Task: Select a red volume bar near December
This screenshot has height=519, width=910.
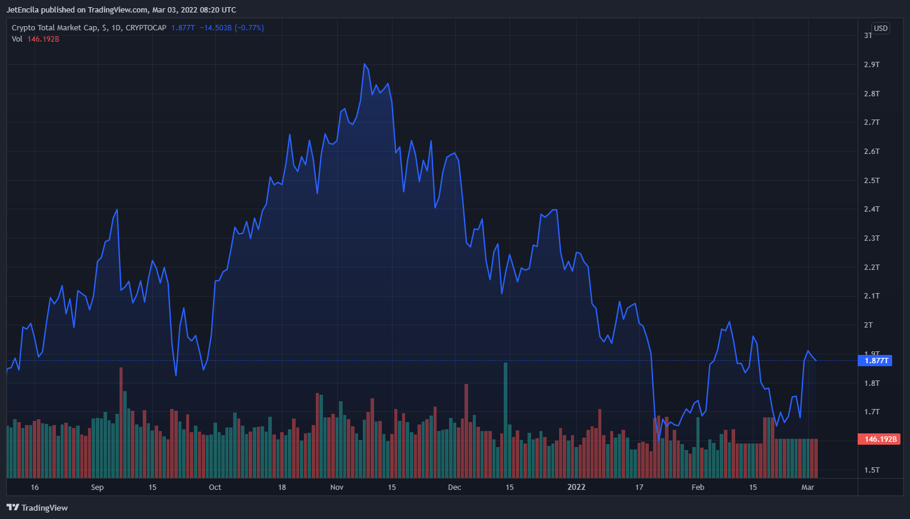Action: click(466, 416)
